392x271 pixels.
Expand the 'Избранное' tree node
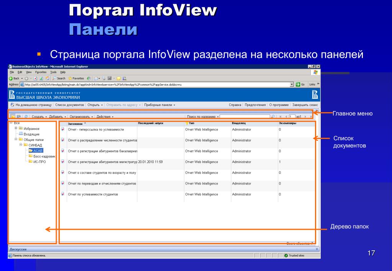(16, 128)
